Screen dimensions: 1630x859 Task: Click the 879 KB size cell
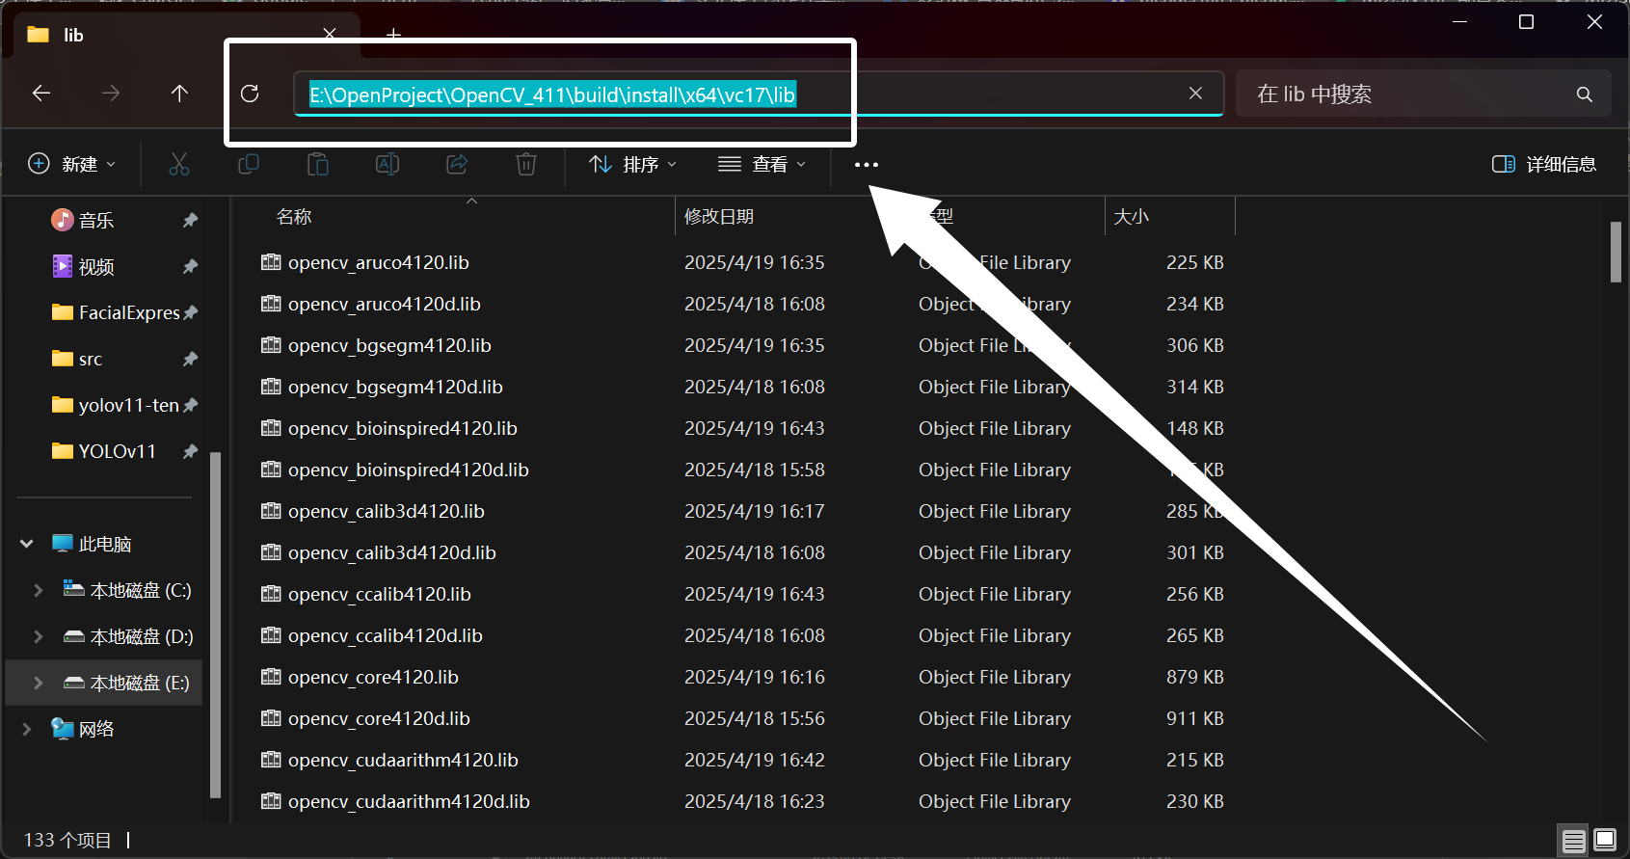[1194, 677]
